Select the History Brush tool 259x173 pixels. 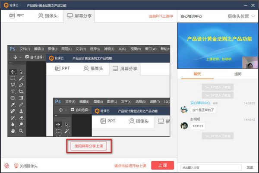[13, 118]
